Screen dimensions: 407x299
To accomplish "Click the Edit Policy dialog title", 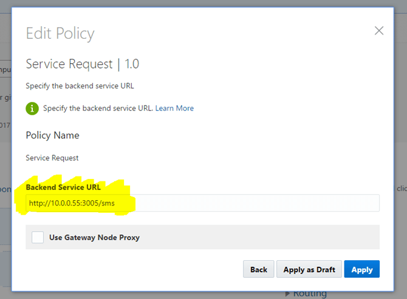I will [x=60, y=33].
